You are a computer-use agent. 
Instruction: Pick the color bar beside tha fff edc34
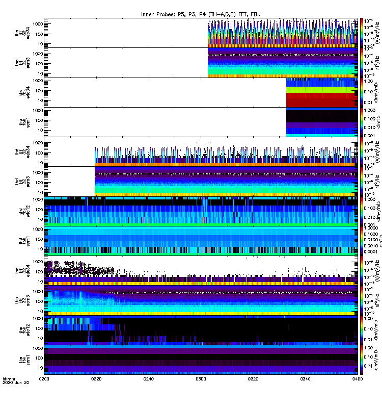click(x=362, y=33)
